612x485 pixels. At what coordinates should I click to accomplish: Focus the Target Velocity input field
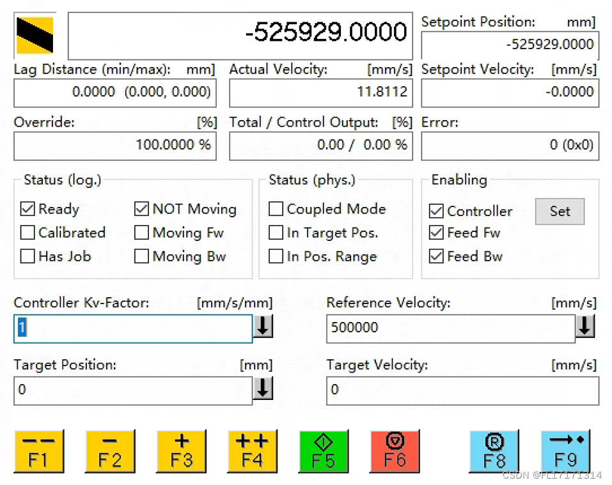[462, 390]
